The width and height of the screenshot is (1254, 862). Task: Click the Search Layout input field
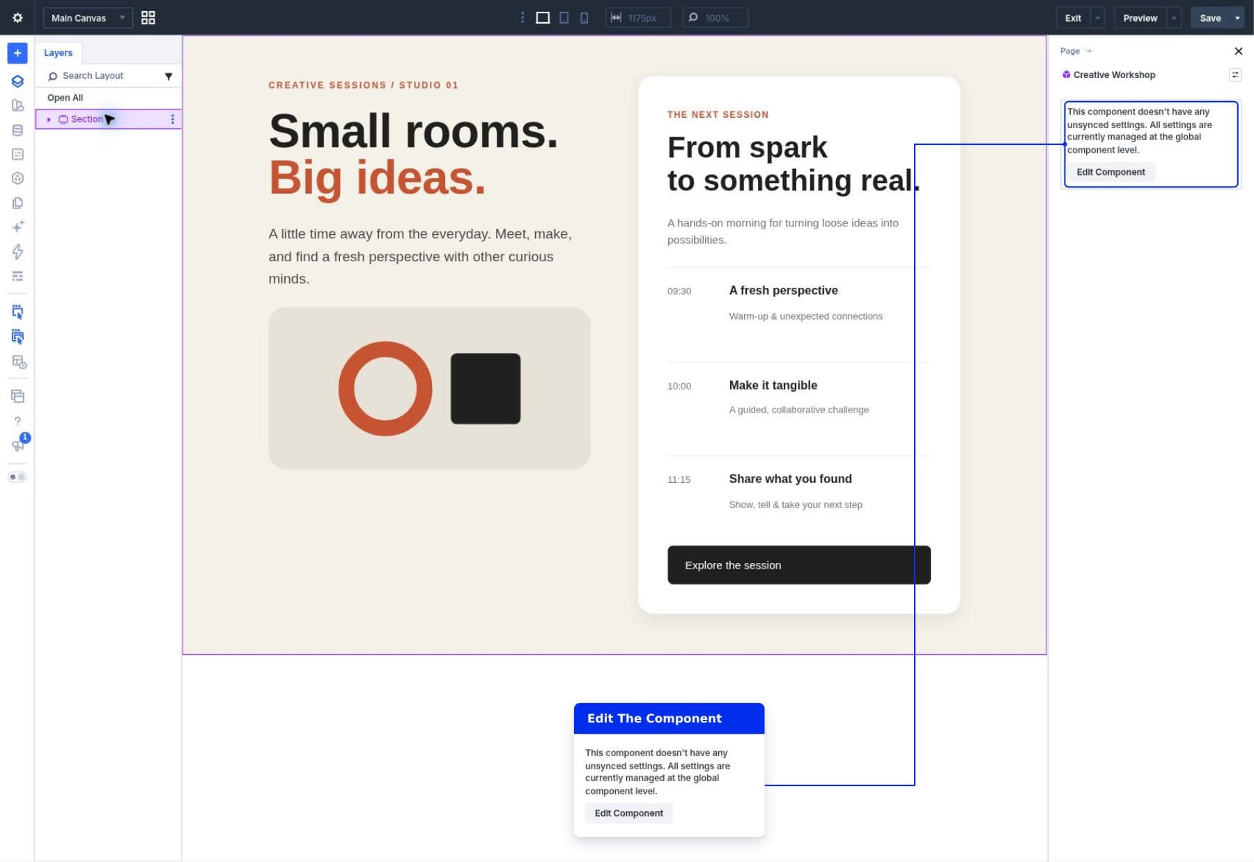[x=101, y=76]
